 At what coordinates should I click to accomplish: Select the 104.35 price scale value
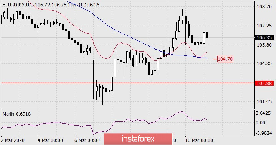click(264, 63)
